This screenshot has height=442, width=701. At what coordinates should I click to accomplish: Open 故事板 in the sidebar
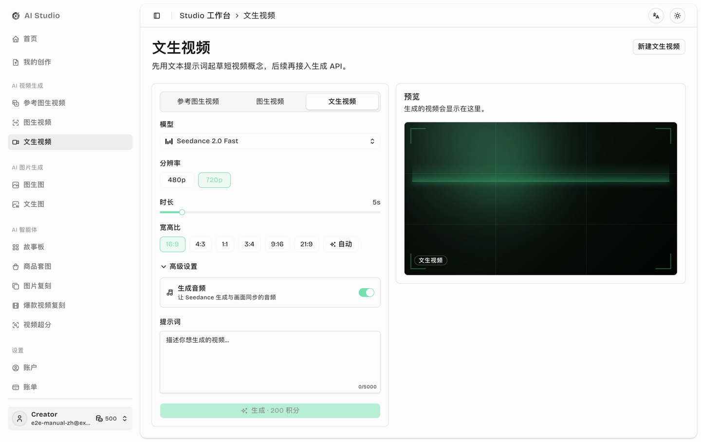[70, 247]
